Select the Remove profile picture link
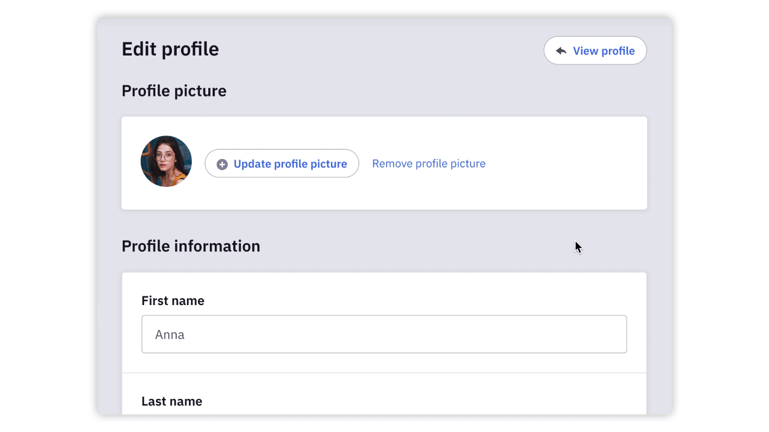This screenshot has width=769, height=432. [429, 164]
